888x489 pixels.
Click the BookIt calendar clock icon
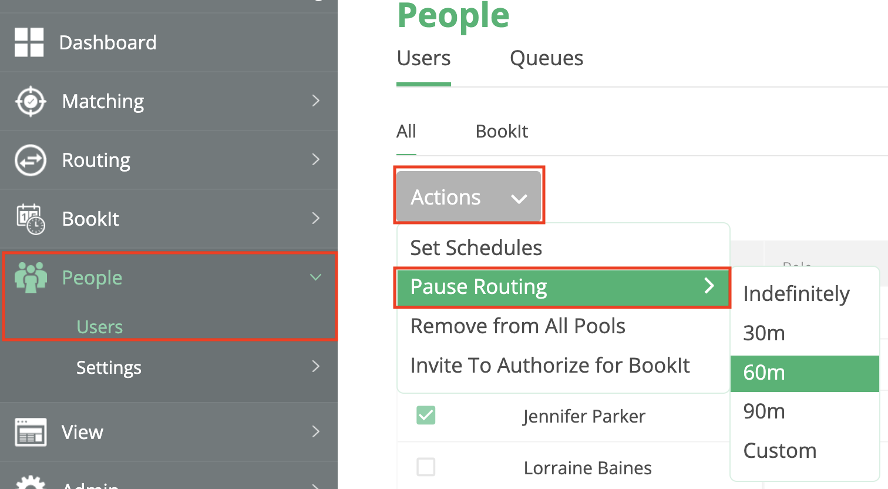(x=31, y=219)
